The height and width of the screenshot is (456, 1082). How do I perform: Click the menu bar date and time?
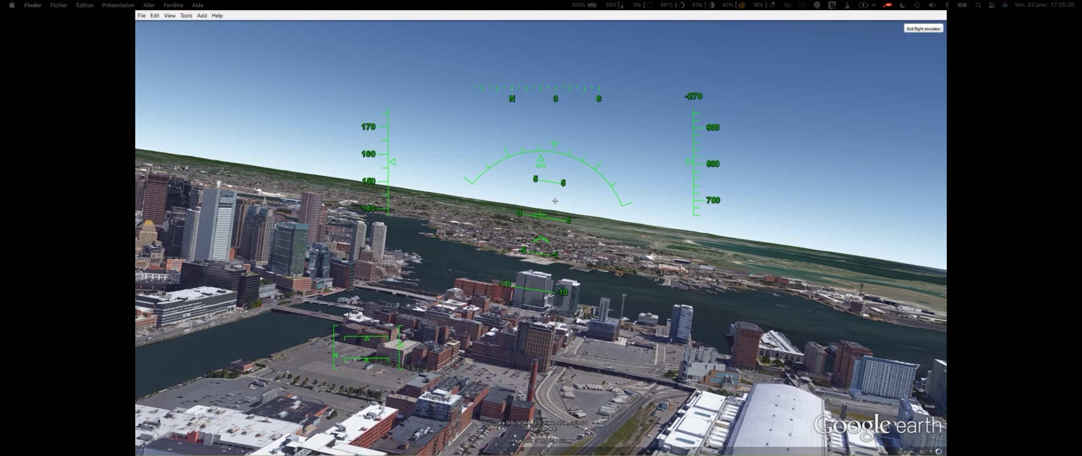[x=1044, y=5]
